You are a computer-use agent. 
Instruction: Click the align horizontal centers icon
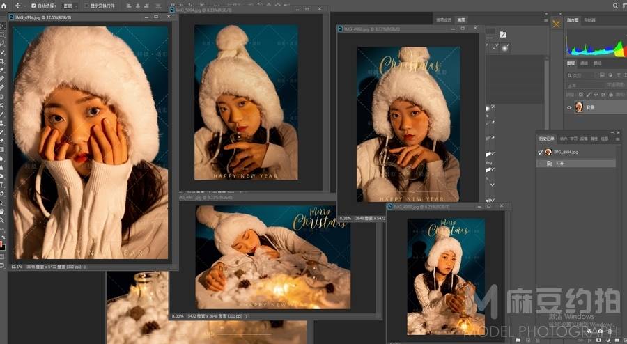(x=138, y=6)
